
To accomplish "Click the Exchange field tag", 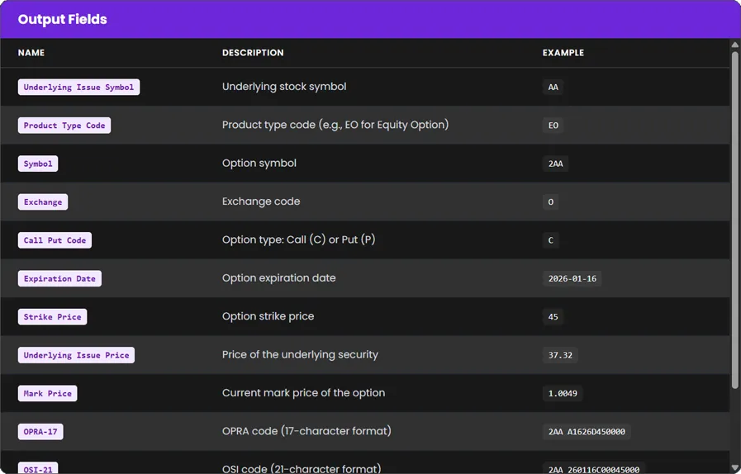I will [43, 201].
